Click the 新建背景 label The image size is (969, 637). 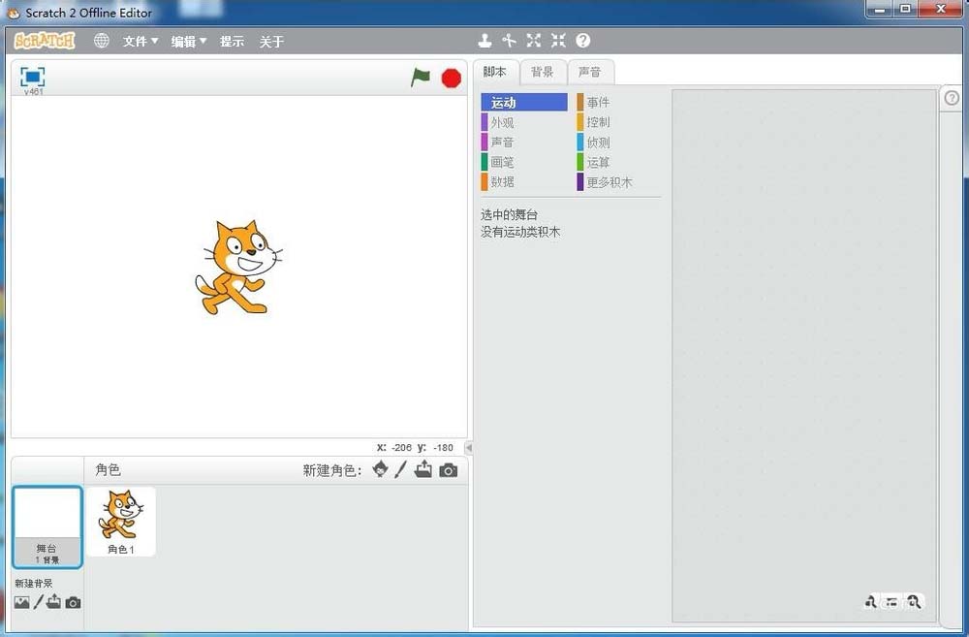point(34,584)
